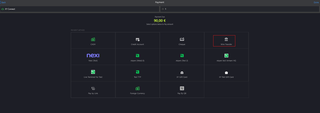Click the Credit Account label

[x=137, y=44]
